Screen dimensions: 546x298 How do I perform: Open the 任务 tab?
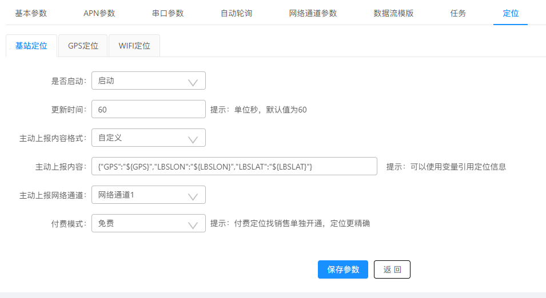[458, 13]
